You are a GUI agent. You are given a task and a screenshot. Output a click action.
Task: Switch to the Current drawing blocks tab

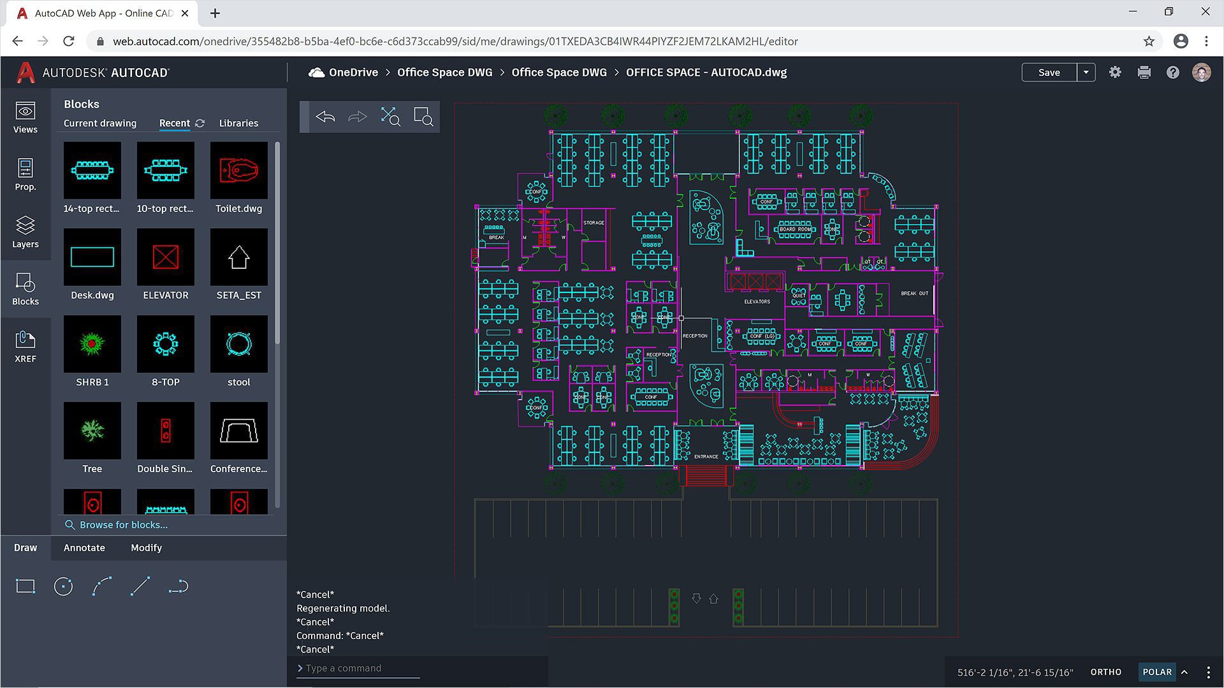coord(99,123)
